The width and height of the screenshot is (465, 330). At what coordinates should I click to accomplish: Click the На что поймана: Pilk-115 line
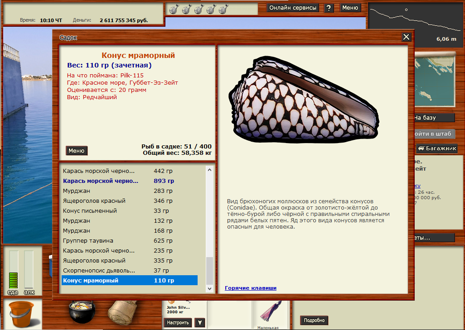point(105,76)
